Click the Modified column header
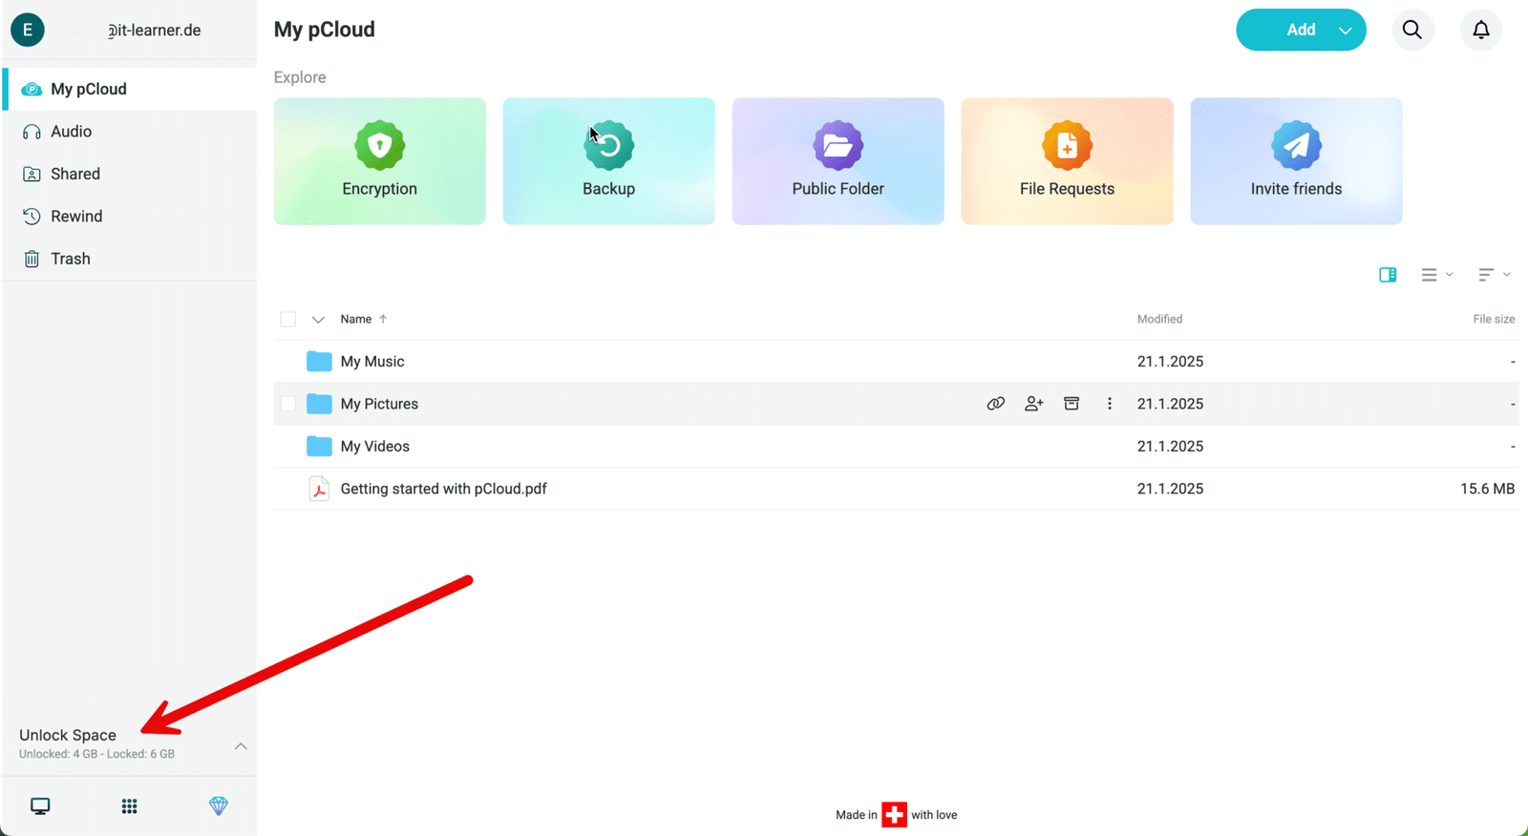This screenshot has width=1528, height=836. (1159, 320)
